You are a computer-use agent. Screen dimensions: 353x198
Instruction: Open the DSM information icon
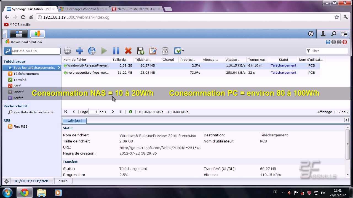click(311, 34)
